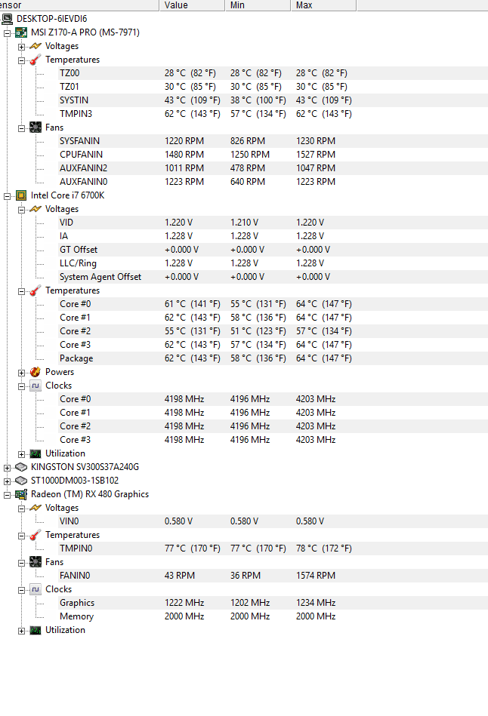Image resolution: width=488 pixels, height=716 pixels.
Task: Select the AUXFANIN0 fan row
Action: click(x=273, y=182)
